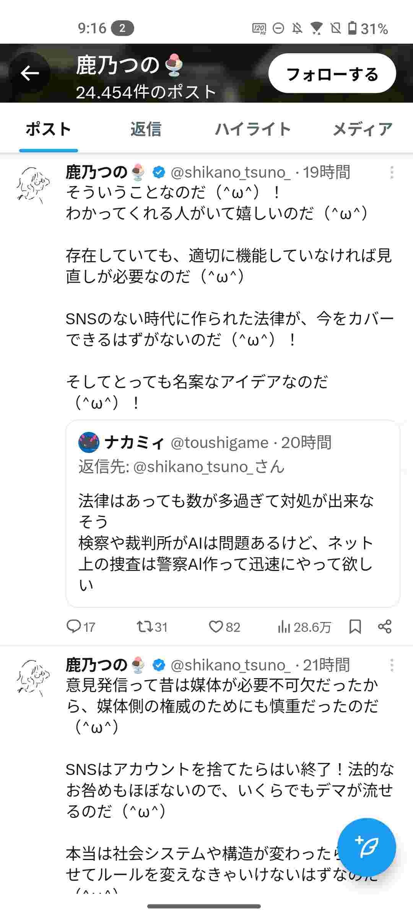The width and height of the screenshot is (413, 919).
Task: View analytics icon showing 28.6万 views
Action: 284,626
